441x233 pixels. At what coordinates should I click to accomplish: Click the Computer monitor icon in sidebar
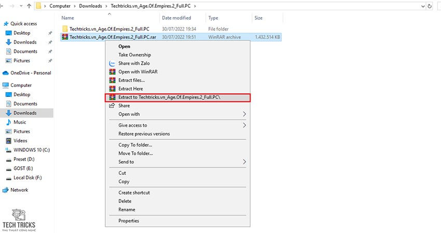5,85
